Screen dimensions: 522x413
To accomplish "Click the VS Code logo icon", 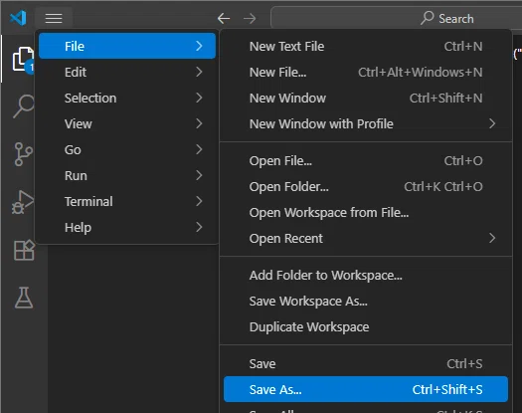I will click(18, 18).
